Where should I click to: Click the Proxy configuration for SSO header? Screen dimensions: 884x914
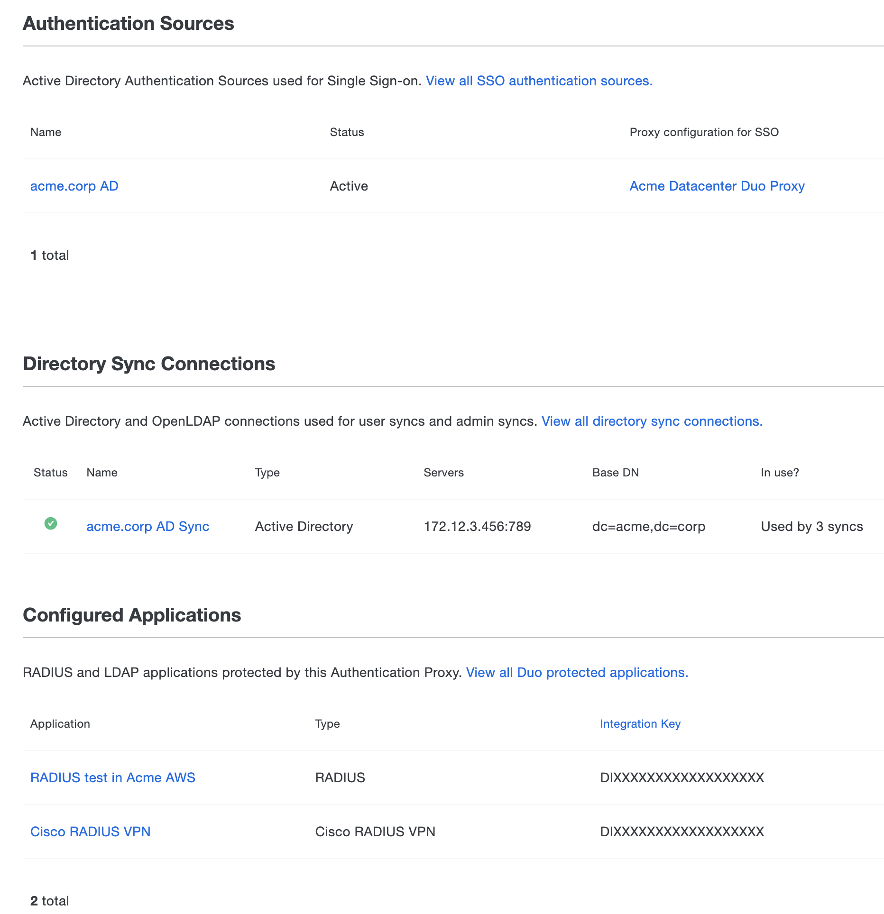pyautogui.click(x=704, y=132)
